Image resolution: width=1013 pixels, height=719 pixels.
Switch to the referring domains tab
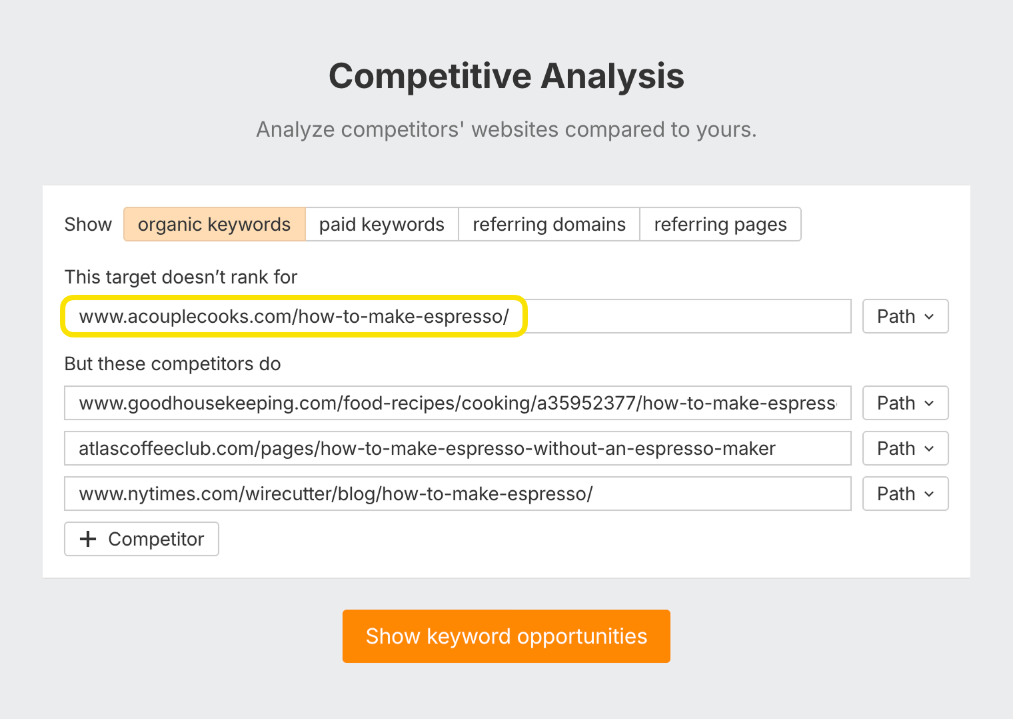pos(548,224)
